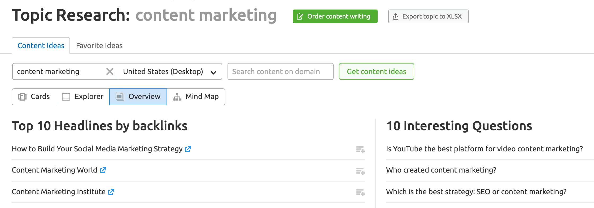
Task: Click the Search content on domain field
Action: click(280, 71)
